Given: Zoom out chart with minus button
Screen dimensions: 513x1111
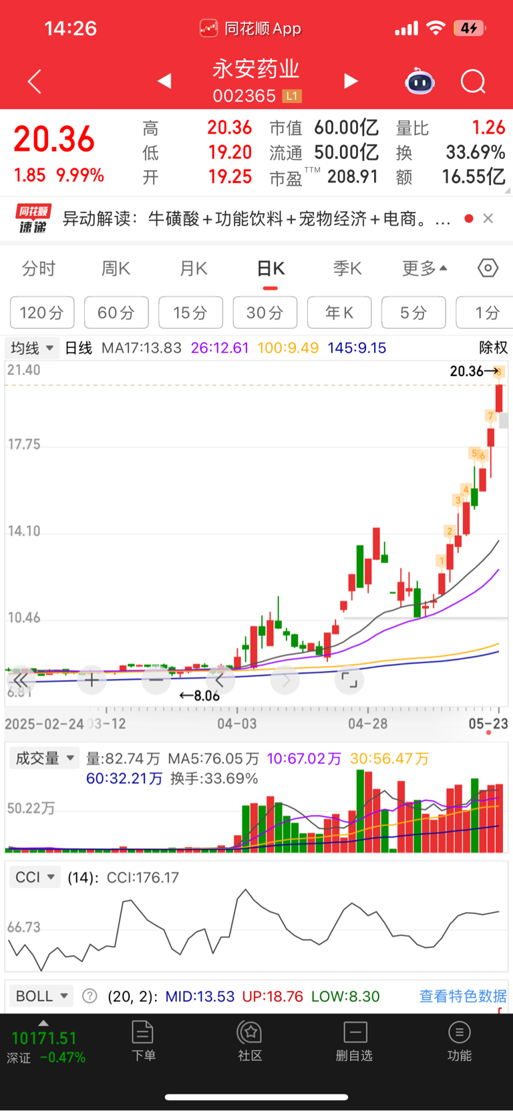Looking at the screenshot, I should [x=156, y=680].
